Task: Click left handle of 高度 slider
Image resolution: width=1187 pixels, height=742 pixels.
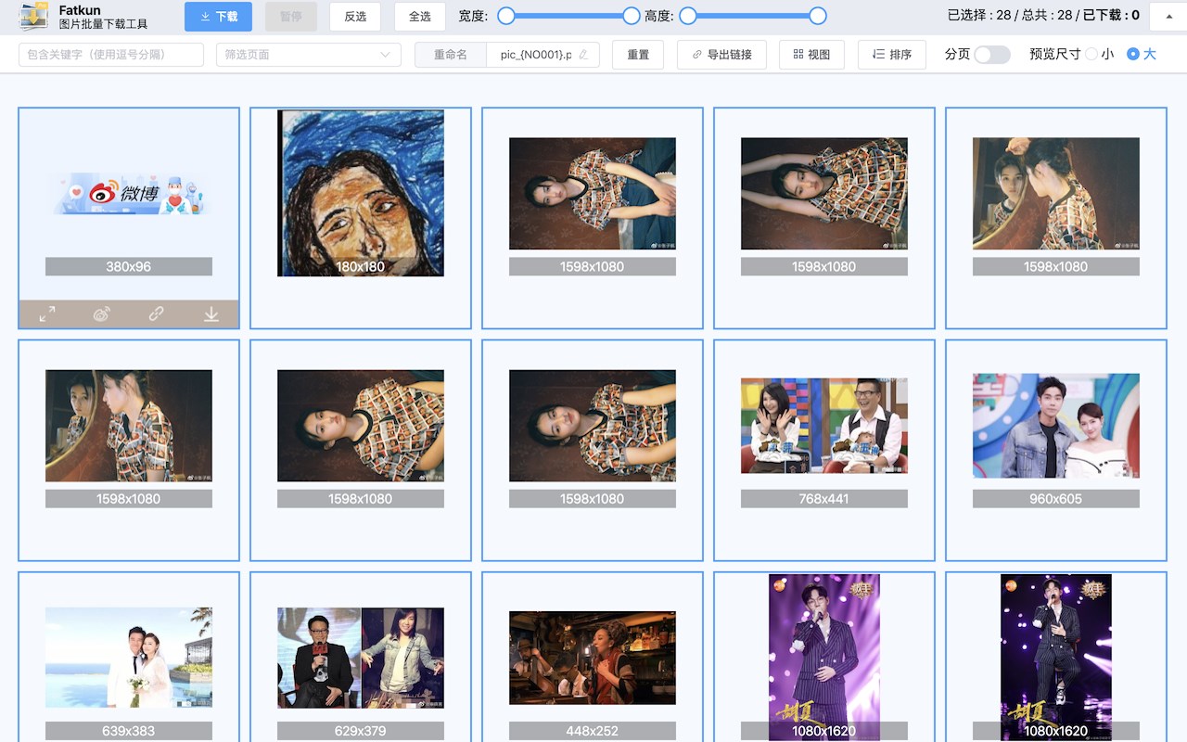Action: pyautogui.click(x=688, y=16)
